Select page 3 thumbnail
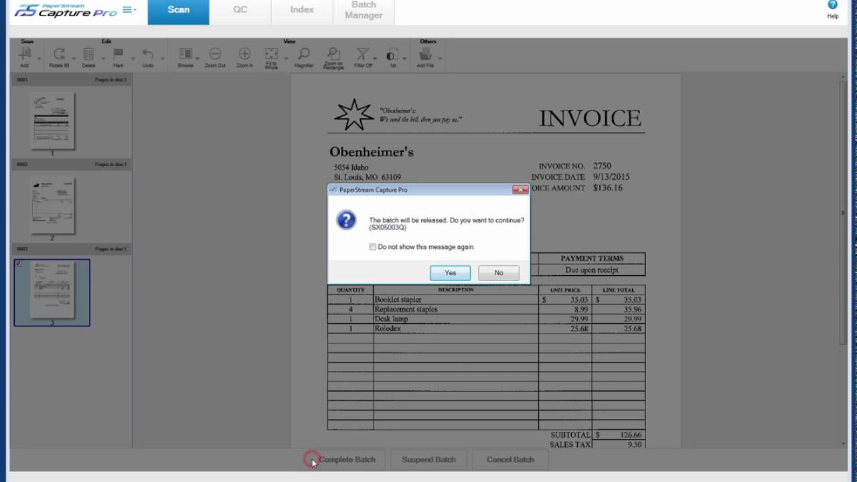 (x=52, y=293)
